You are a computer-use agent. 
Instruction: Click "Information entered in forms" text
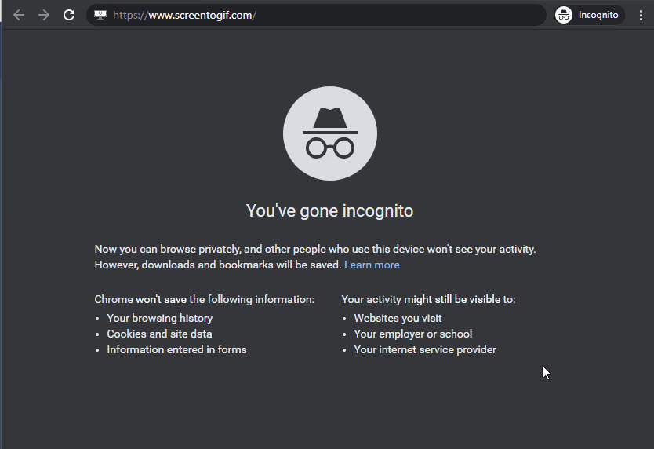click(x=176, y=349)
